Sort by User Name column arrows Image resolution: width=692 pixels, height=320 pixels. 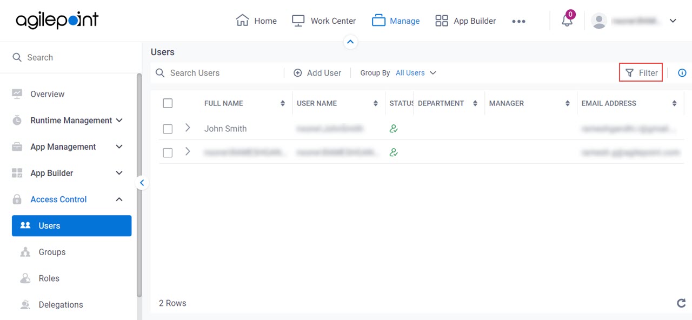tap(376, 103)
